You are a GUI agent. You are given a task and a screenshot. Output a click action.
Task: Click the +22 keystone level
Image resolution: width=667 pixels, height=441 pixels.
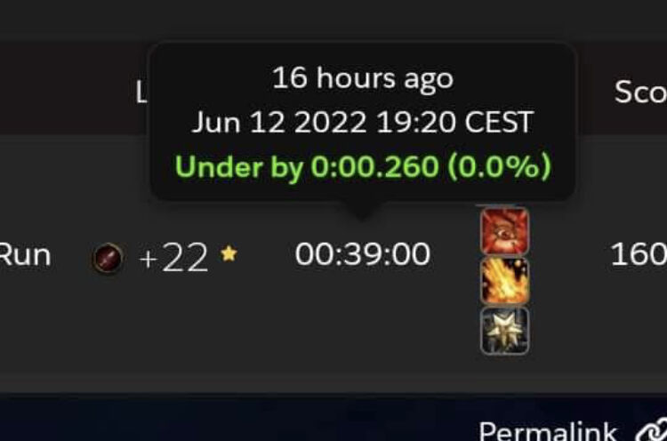click(173, 257)
